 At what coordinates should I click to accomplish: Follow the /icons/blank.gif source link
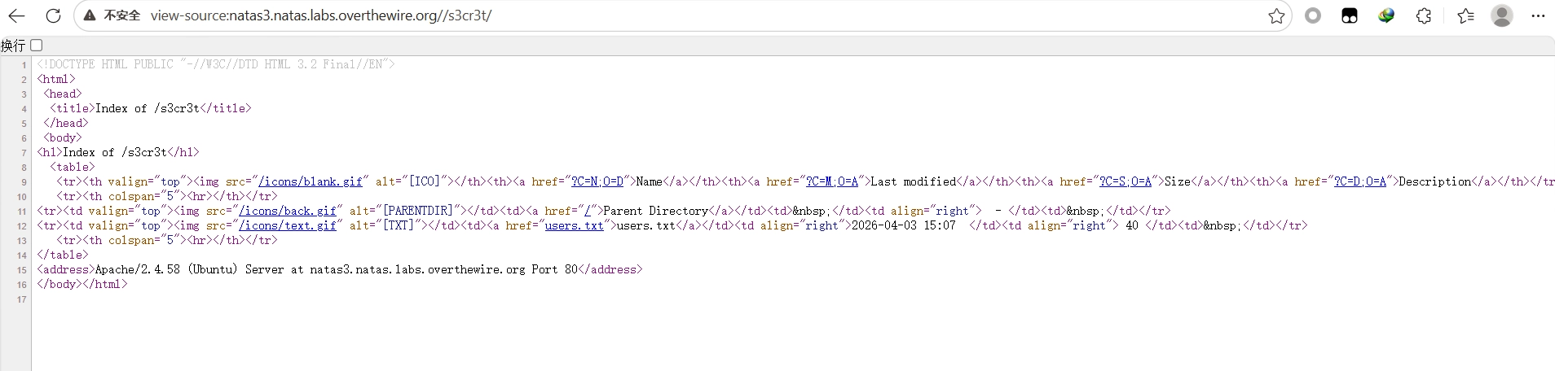[310, 181]
